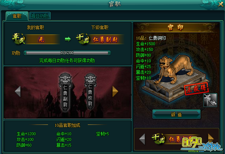Click the 平民 rank badge icon

pos(18,39)
